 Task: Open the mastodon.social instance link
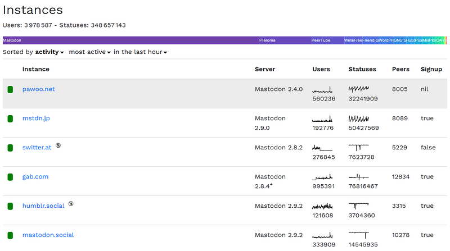(48, 235)
